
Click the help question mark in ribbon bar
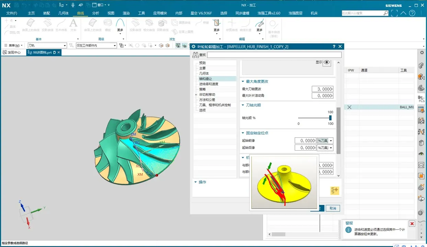pyautogui.click(x=412, y=13)
